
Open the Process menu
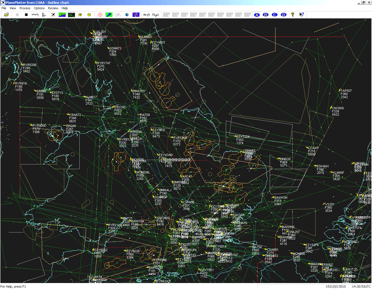pos(25,8)
